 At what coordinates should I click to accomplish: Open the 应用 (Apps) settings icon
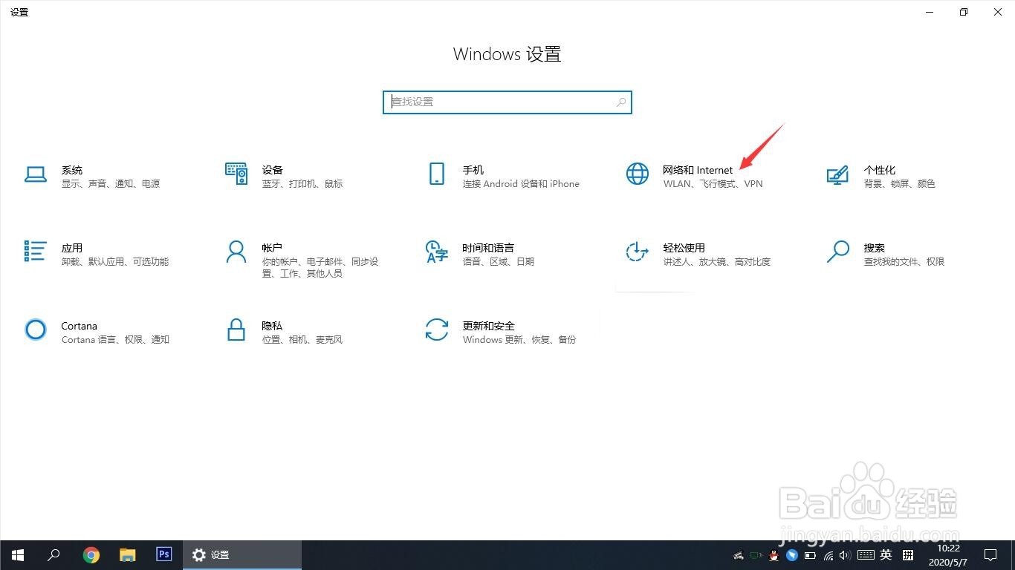[36, 251]
